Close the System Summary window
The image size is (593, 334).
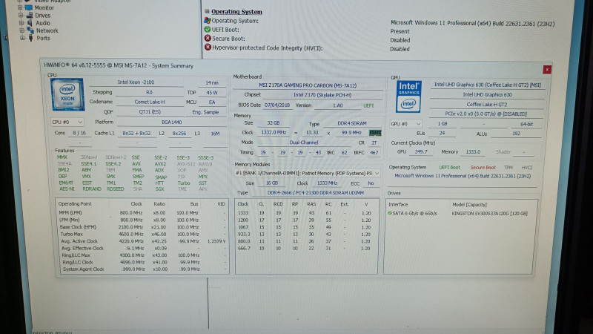(x=547, y=69)
